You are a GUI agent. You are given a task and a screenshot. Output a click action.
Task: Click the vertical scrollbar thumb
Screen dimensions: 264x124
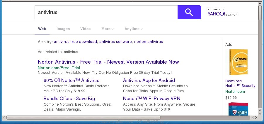pyautogui.click(x=260, y=13)
